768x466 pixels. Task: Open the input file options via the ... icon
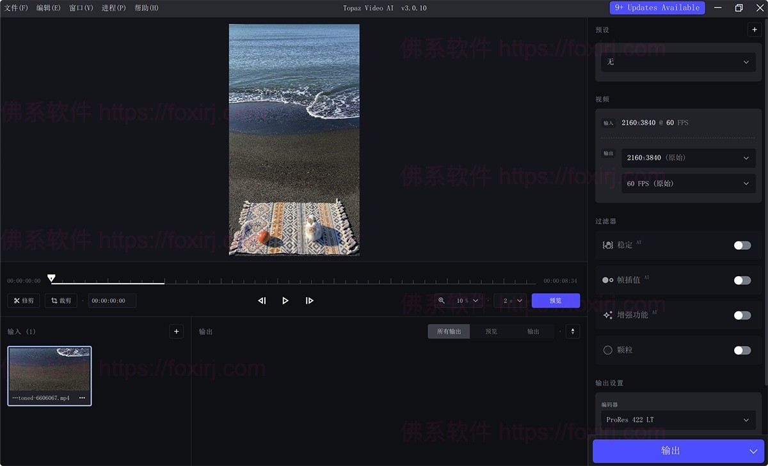click(x=82, y=398)
